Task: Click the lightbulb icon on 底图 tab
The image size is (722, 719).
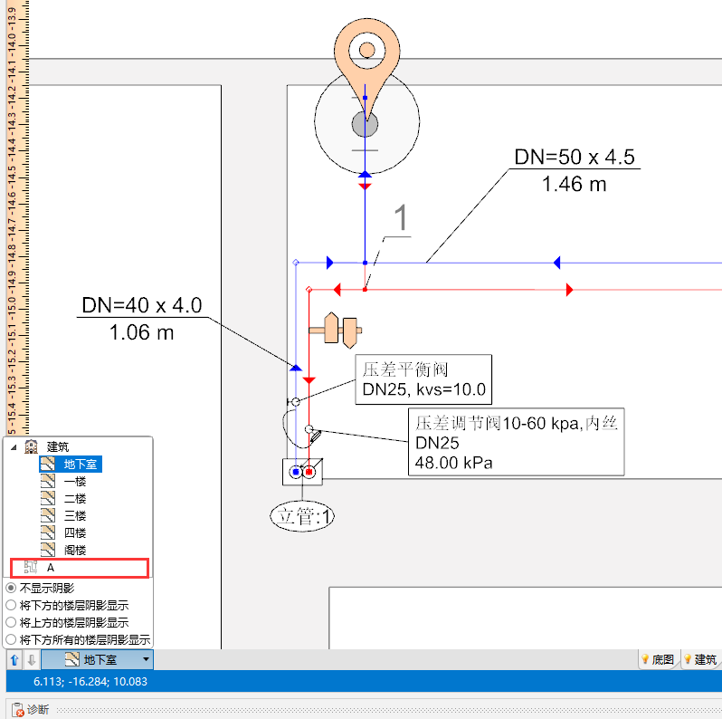Action: coord(645,660)
